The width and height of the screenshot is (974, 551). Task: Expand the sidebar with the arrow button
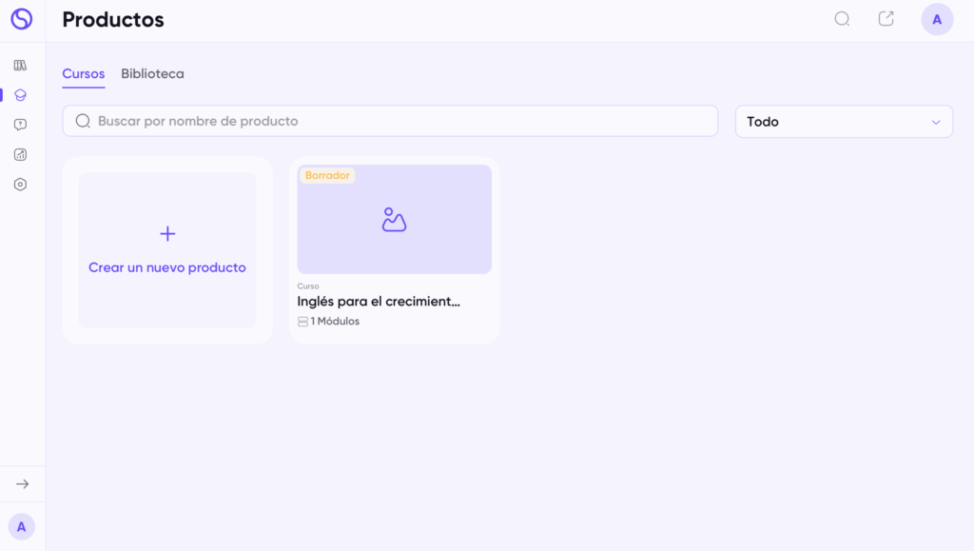pos(22,483)
